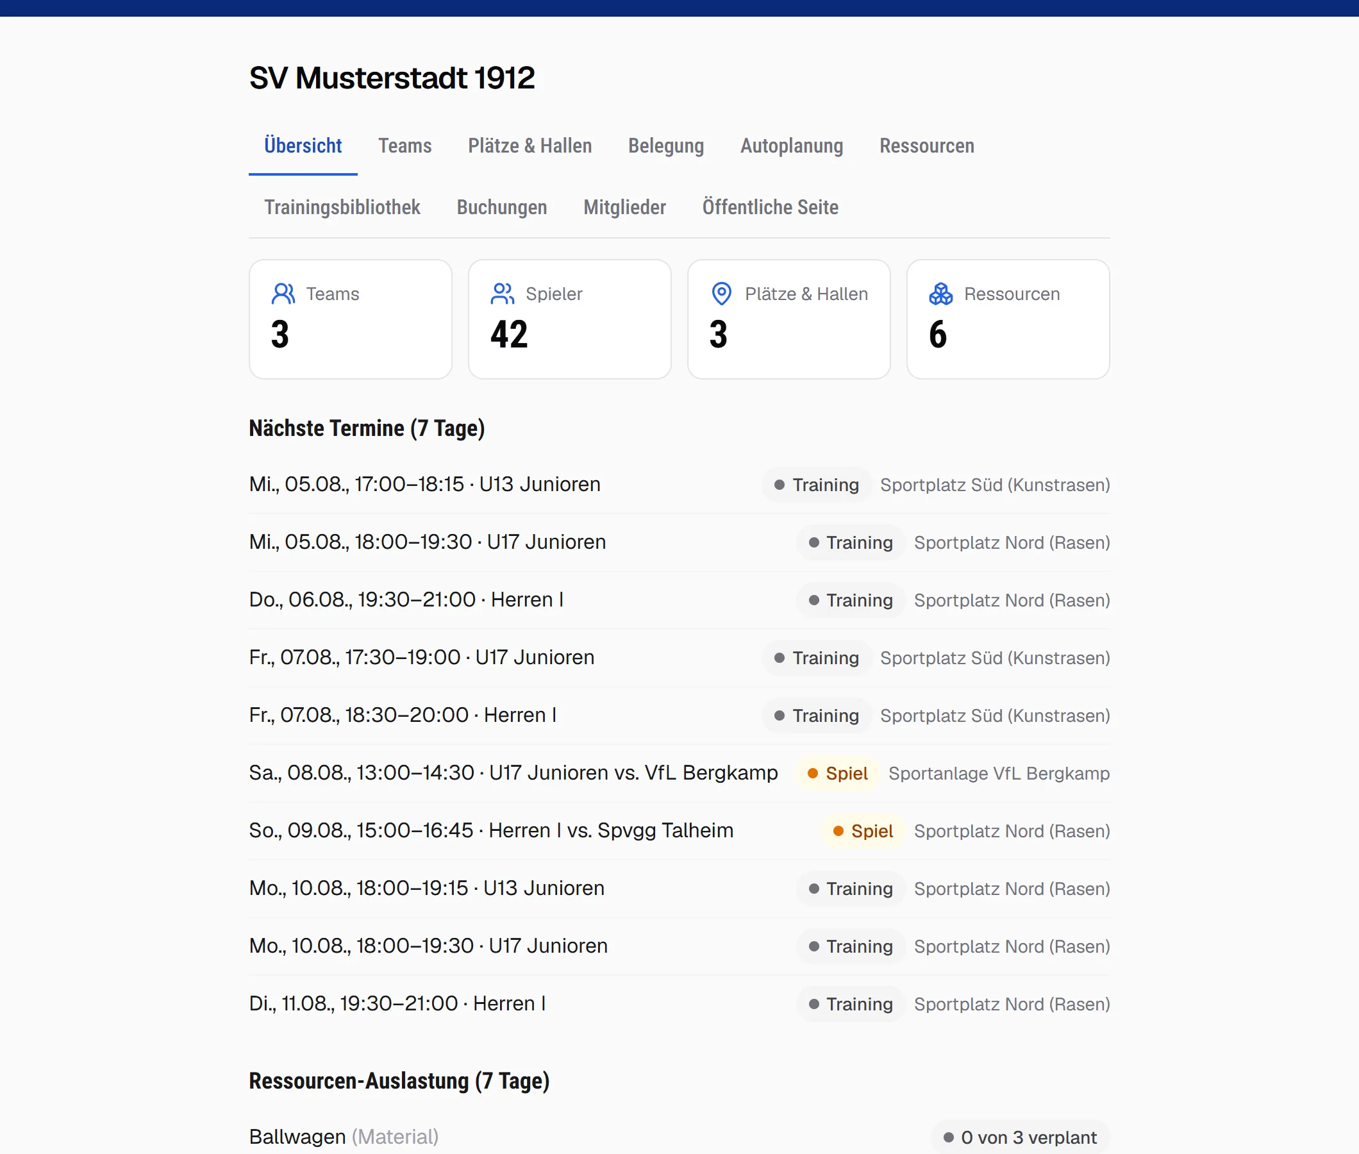
Task: Open the Mitglieder tab
Action: 624,206
